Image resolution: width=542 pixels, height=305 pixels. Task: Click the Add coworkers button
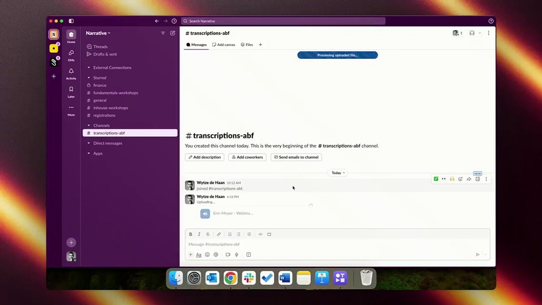(248, 157)
